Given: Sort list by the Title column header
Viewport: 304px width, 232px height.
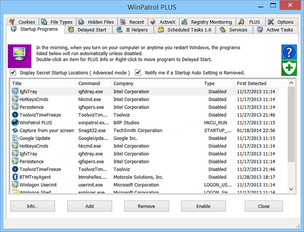Looking at the screenshot, I should tap(43, 83).
